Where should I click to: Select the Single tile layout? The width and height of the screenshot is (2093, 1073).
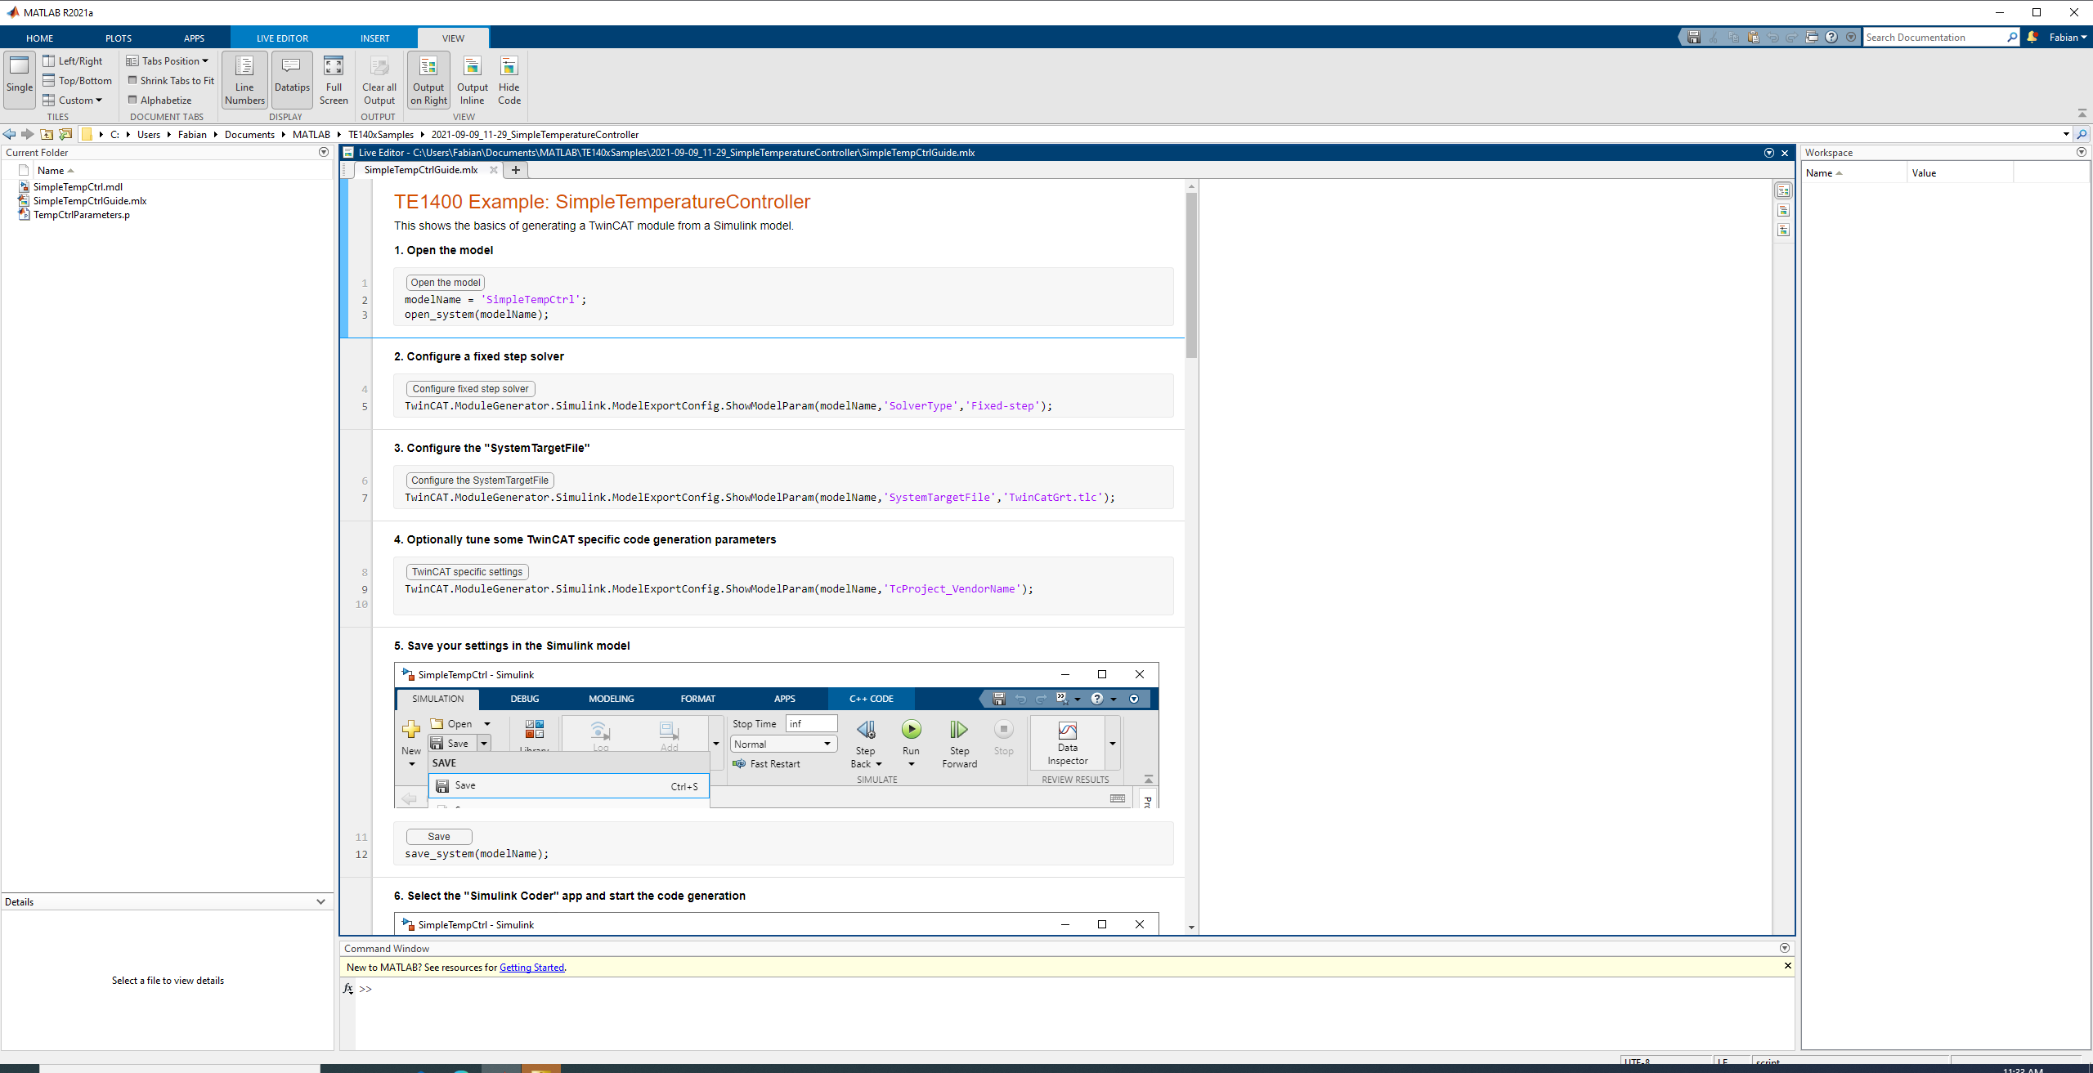[x=20, y=79]
